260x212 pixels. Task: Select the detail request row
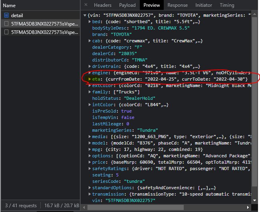click(x=40, y=16)
